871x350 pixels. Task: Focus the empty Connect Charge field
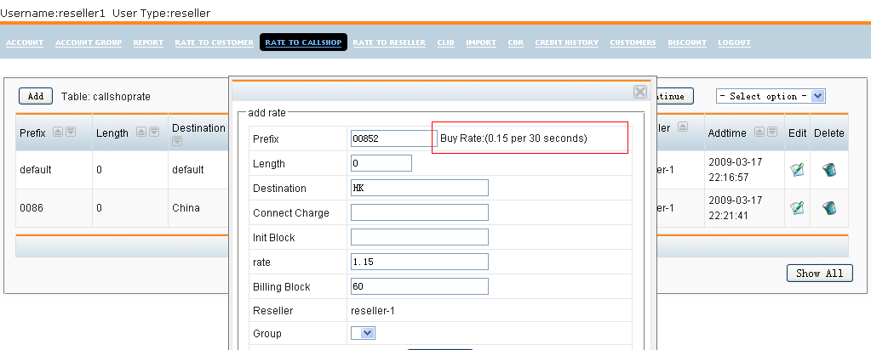pos(420,212)
